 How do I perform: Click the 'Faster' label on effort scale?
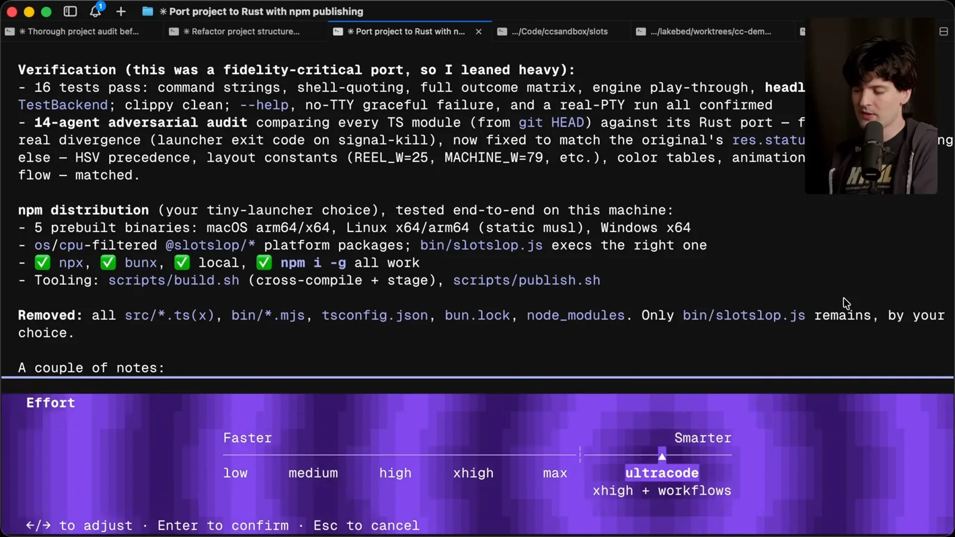tap(247, 438)
